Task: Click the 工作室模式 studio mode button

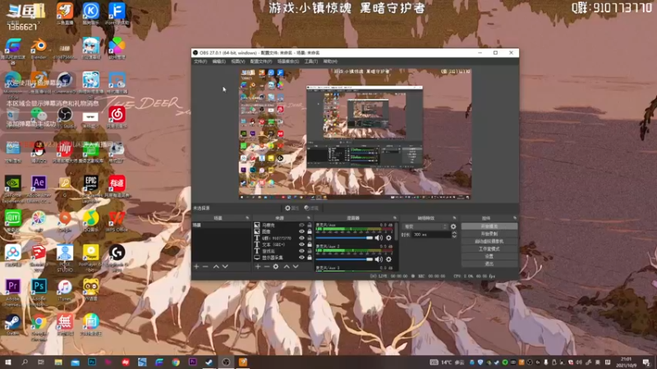Action: tap(489, 249)
